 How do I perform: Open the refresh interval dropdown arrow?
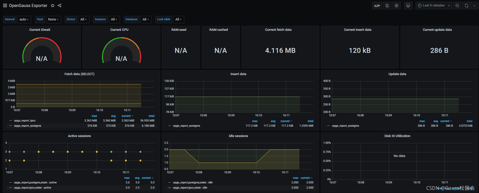point(474,5)
